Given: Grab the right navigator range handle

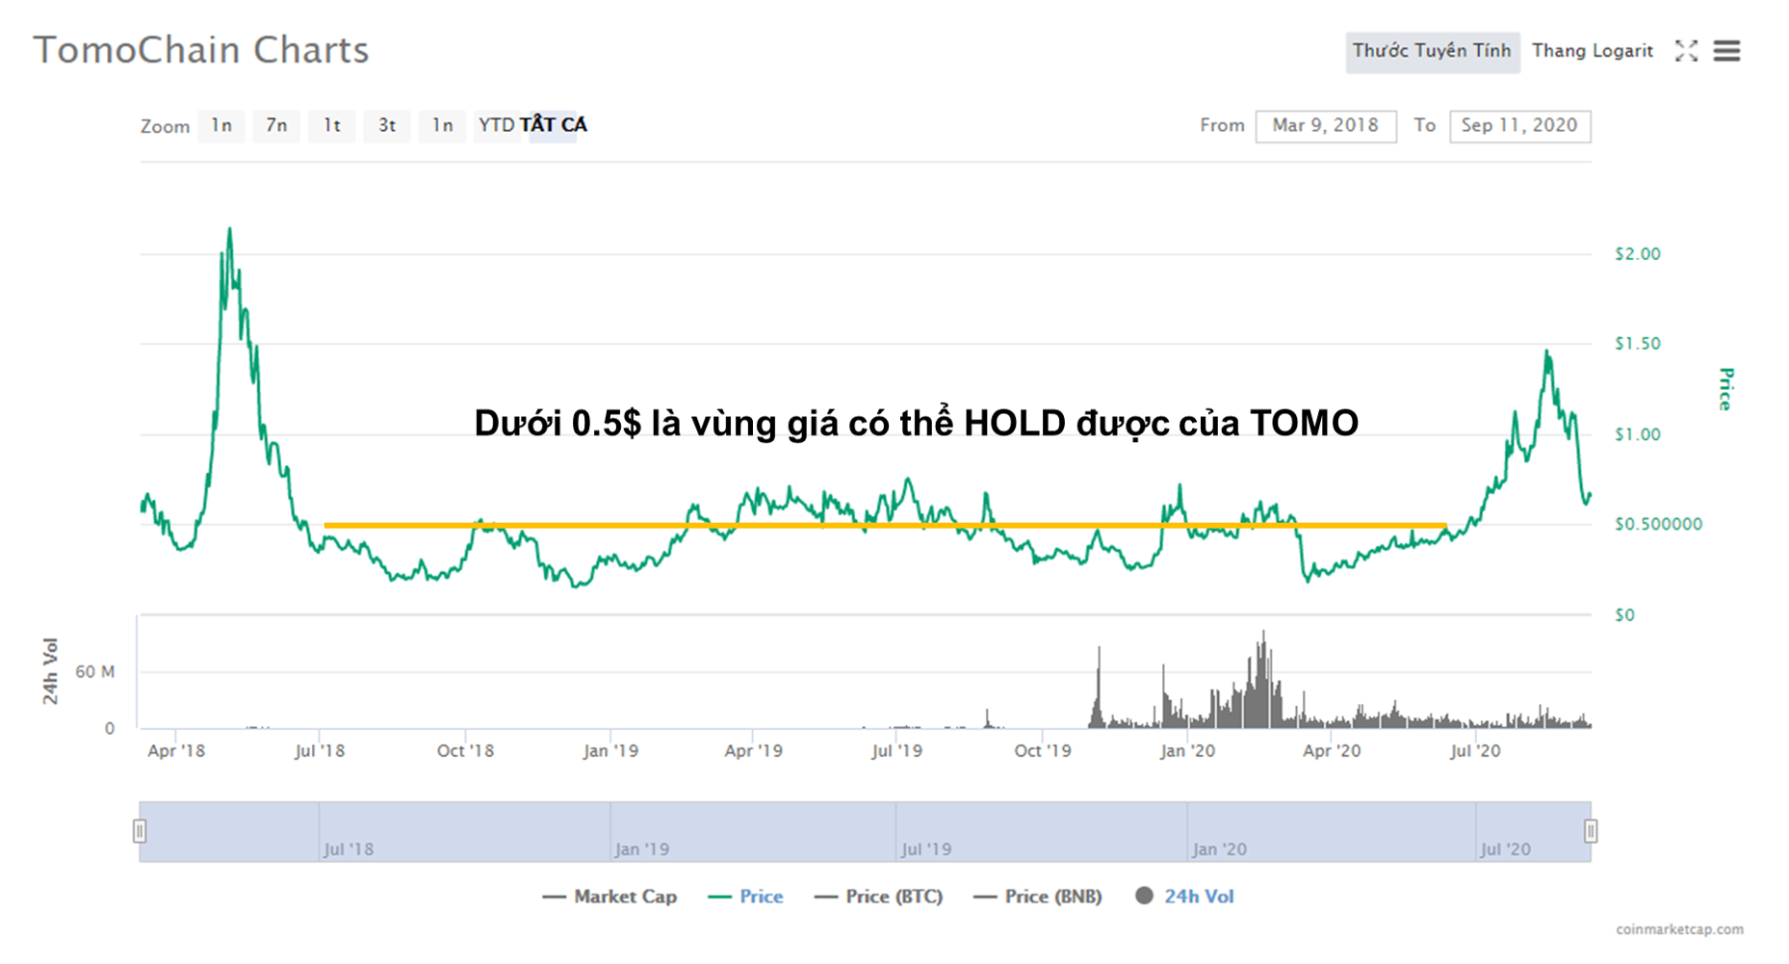Looking at the screenshot, I should click(x=1591, y=830).
